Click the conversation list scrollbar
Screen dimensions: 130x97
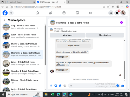pyautogui.click(x=45, y=45)
